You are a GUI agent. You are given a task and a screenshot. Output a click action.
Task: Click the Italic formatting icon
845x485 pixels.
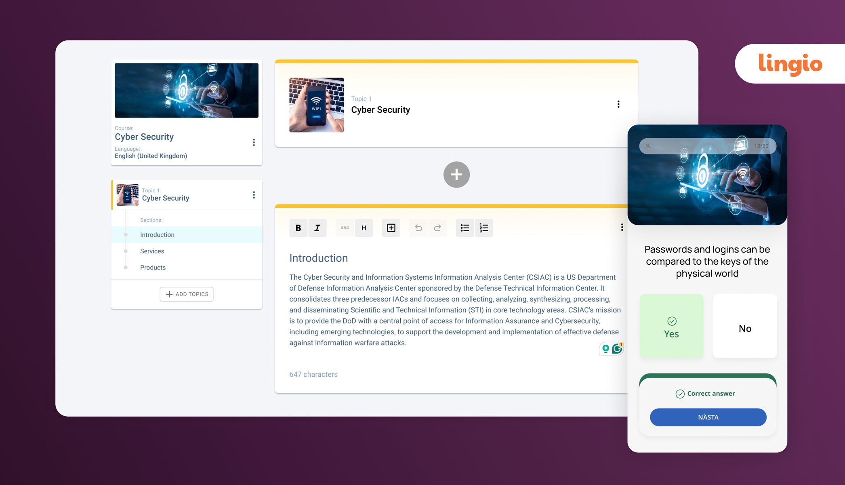(x=317, y=228)
